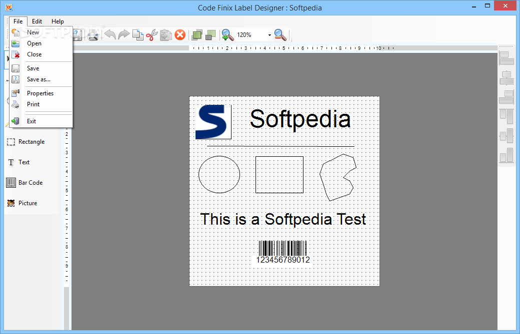Click the Undo arrow icon

pos(110,35)
